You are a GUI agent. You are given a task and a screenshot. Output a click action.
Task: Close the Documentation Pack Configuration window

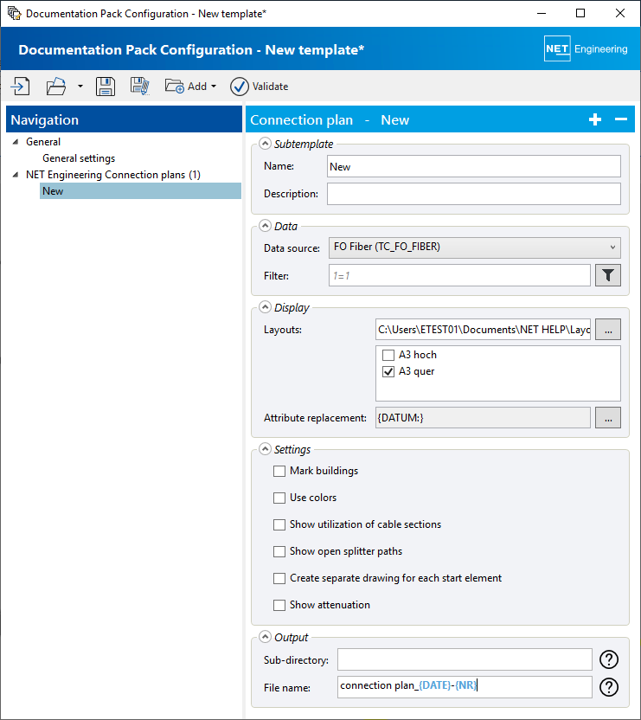pos(620,13)
